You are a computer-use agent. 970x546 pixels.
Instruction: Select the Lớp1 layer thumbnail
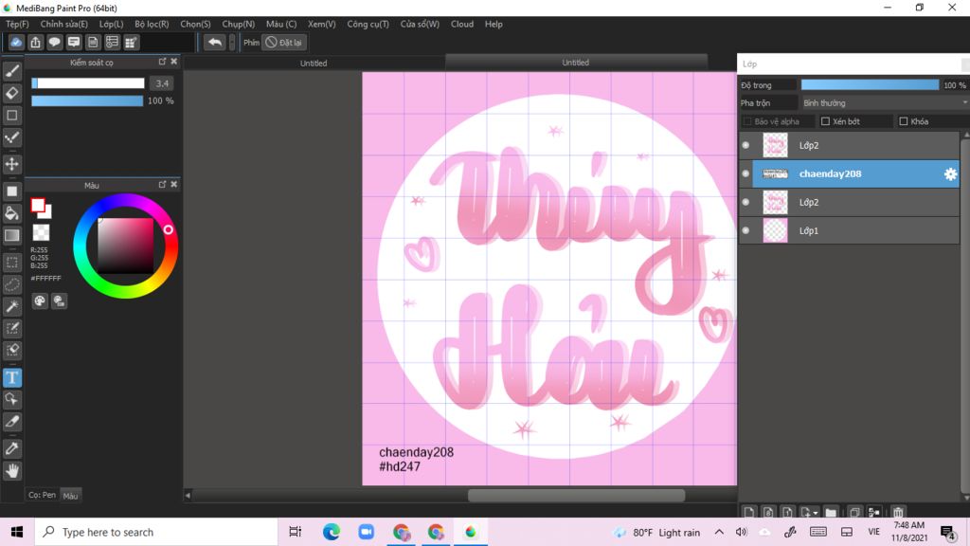775,231
